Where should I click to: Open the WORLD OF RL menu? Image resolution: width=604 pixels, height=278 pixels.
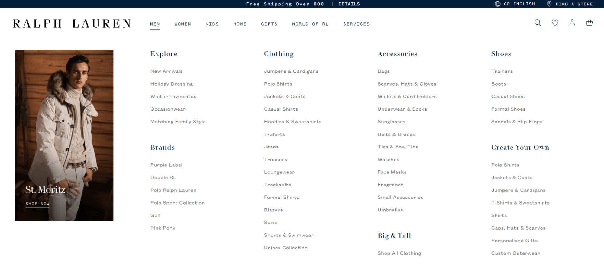point(310,24)
